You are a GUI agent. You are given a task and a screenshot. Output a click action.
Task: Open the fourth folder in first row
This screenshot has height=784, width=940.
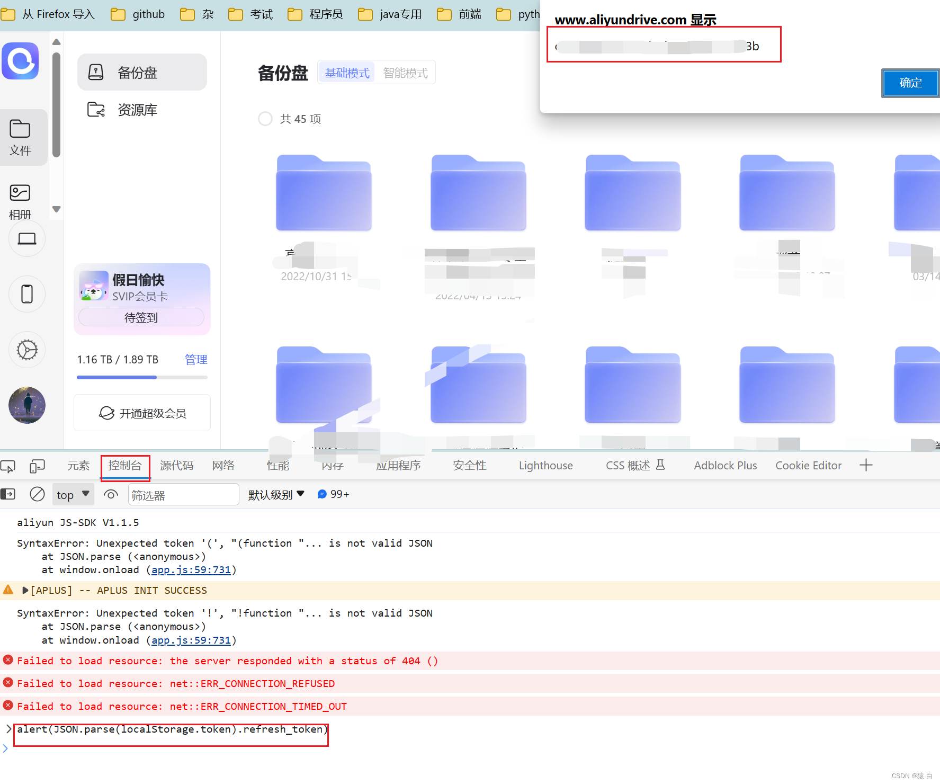coord(787,192)
